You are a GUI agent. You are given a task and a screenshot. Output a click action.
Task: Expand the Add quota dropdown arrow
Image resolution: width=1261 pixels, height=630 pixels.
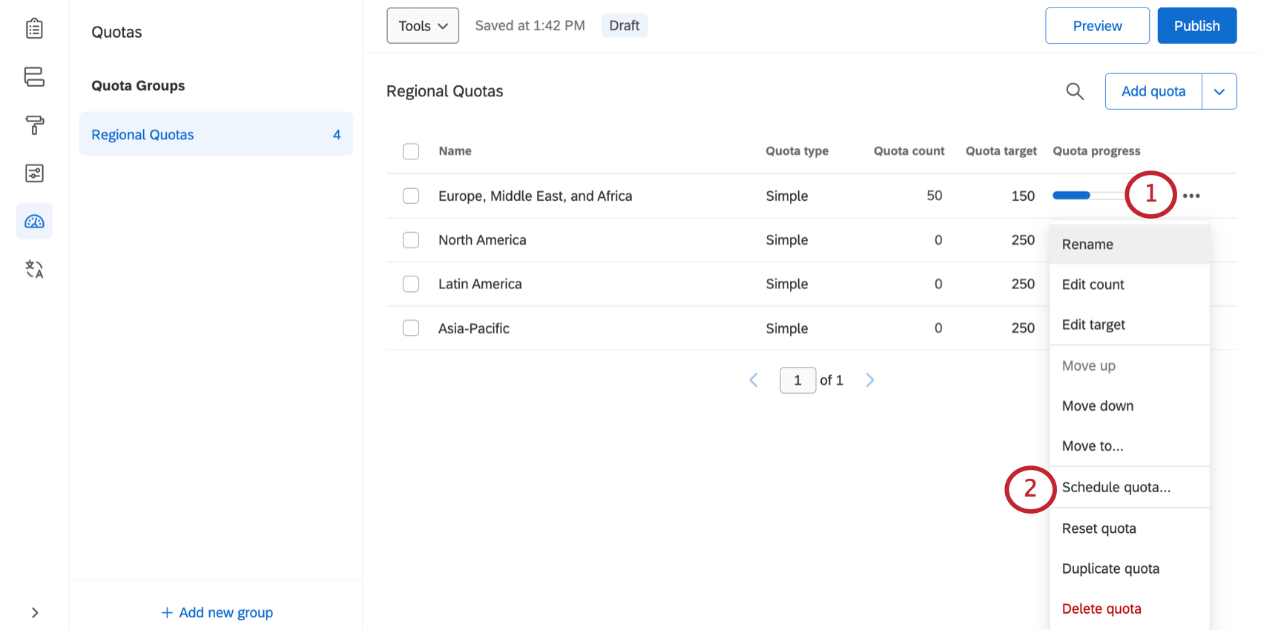1219,92
